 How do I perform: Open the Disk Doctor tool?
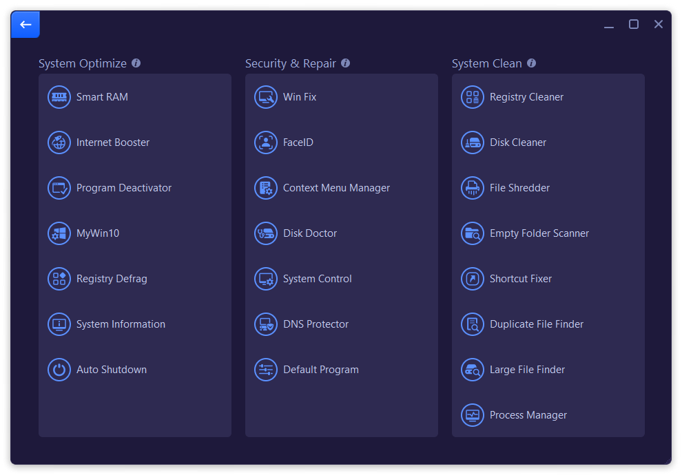[x=310, y=233]
